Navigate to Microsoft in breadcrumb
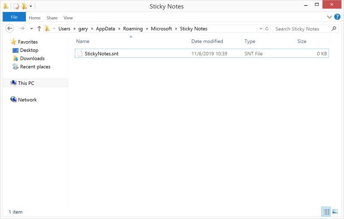Viewport: 344px width, 219px height. [161, 29]
